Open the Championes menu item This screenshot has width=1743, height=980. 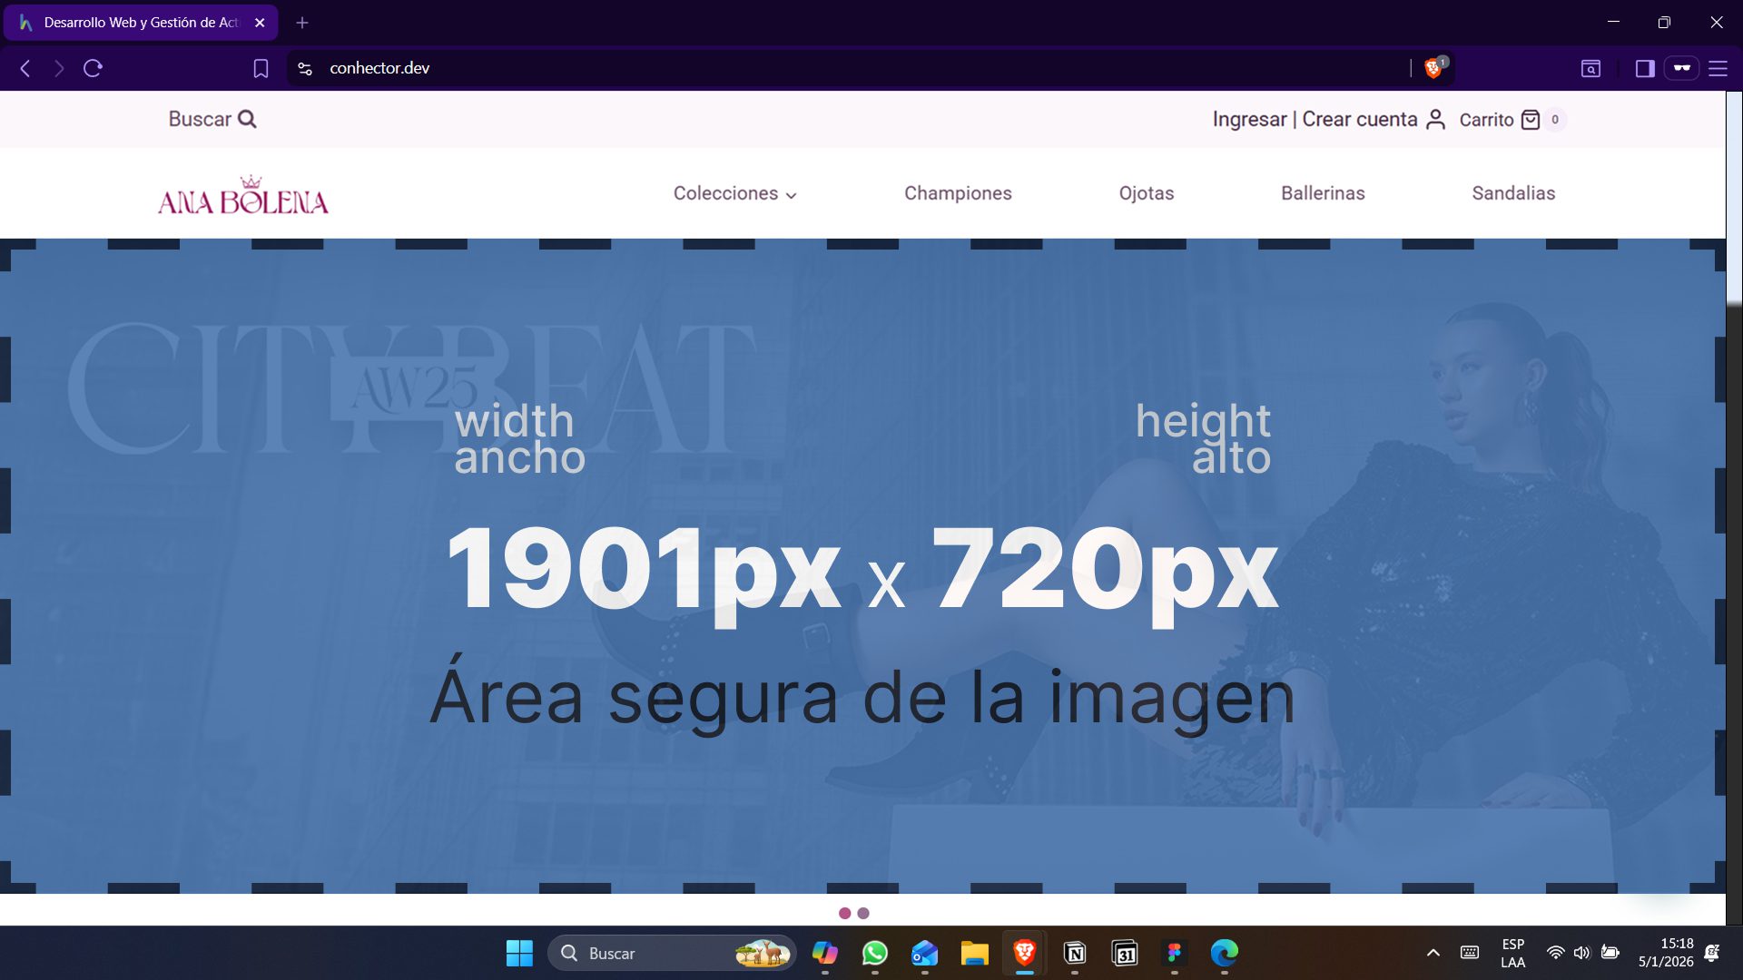click(x=957, y=193)
